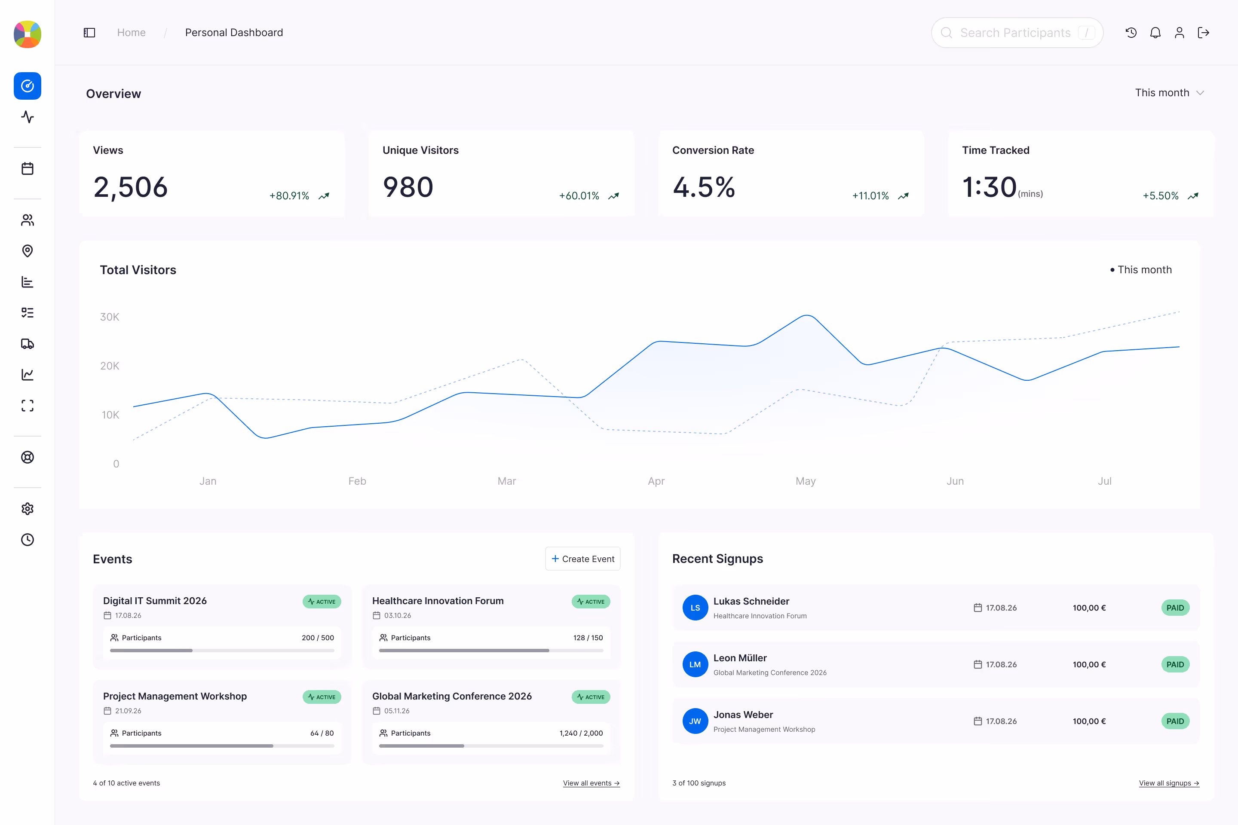The height and width of the screenshot is (825, 1238).
Task: Focus the Search Participants field
Action: click(x=1017, y=33)
